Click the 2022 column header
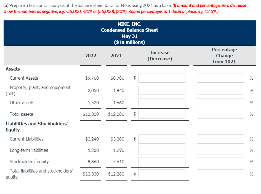Viewport: 261px width, 194px height. (x=91, y=56)
